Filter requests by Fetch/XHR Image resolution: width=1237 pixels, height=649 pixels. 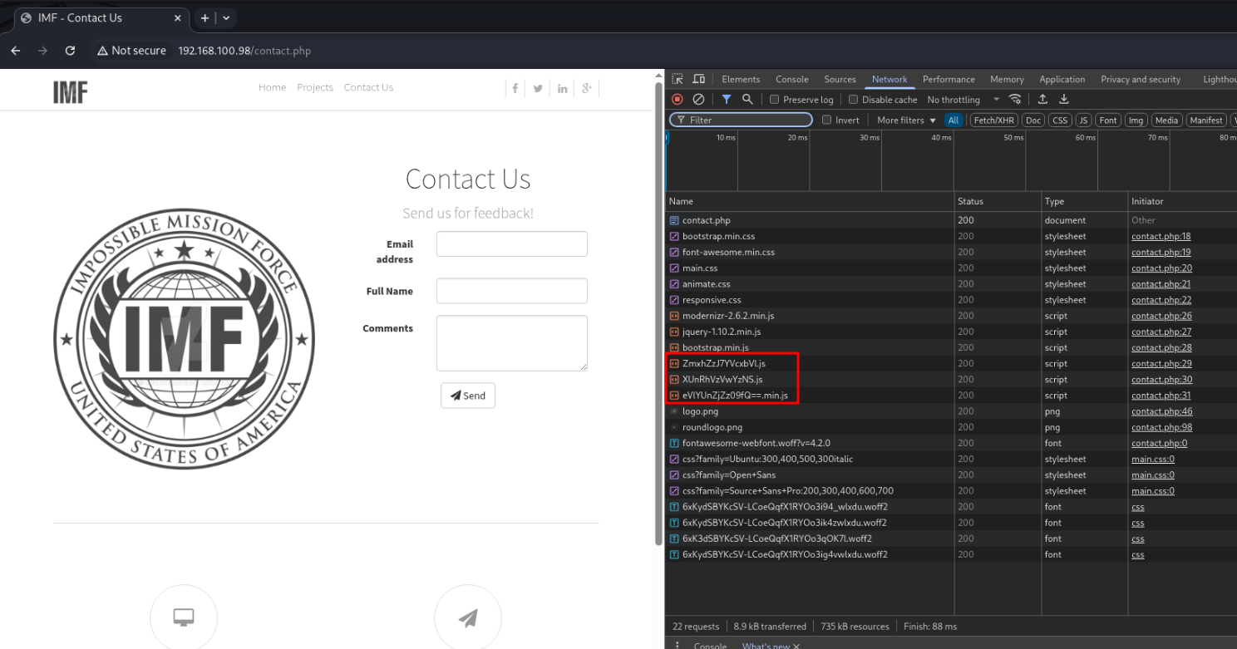[994, 120]
